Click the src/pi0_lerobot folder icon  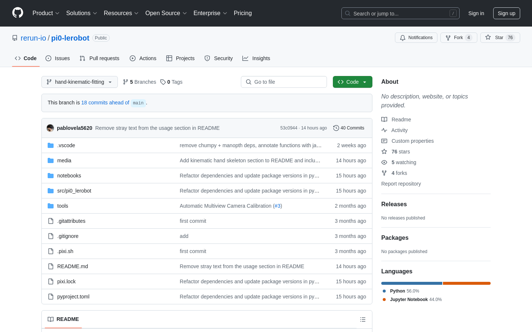tap(51, 191)
